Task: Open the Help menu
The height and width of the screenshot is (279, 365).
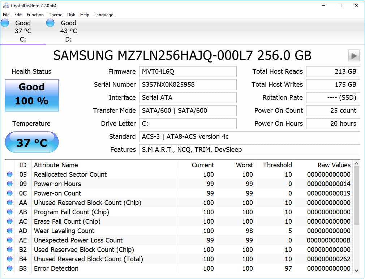Action: (x=85, y=15)
